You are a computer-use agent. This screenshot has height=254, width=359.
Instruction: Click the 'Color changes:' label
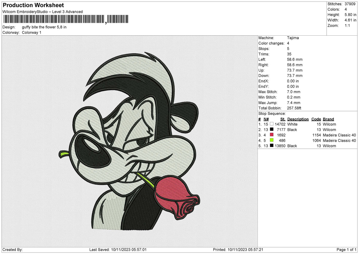[271, 43]
